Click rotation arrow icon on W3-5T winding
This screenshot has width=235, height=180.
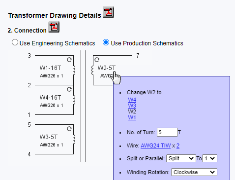pos(69,129)
